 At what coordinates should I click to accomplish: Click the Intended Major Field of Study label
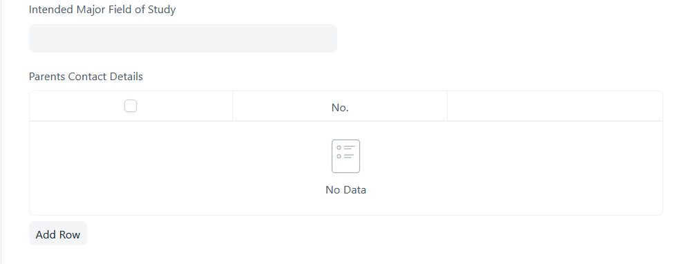(102, 10)
